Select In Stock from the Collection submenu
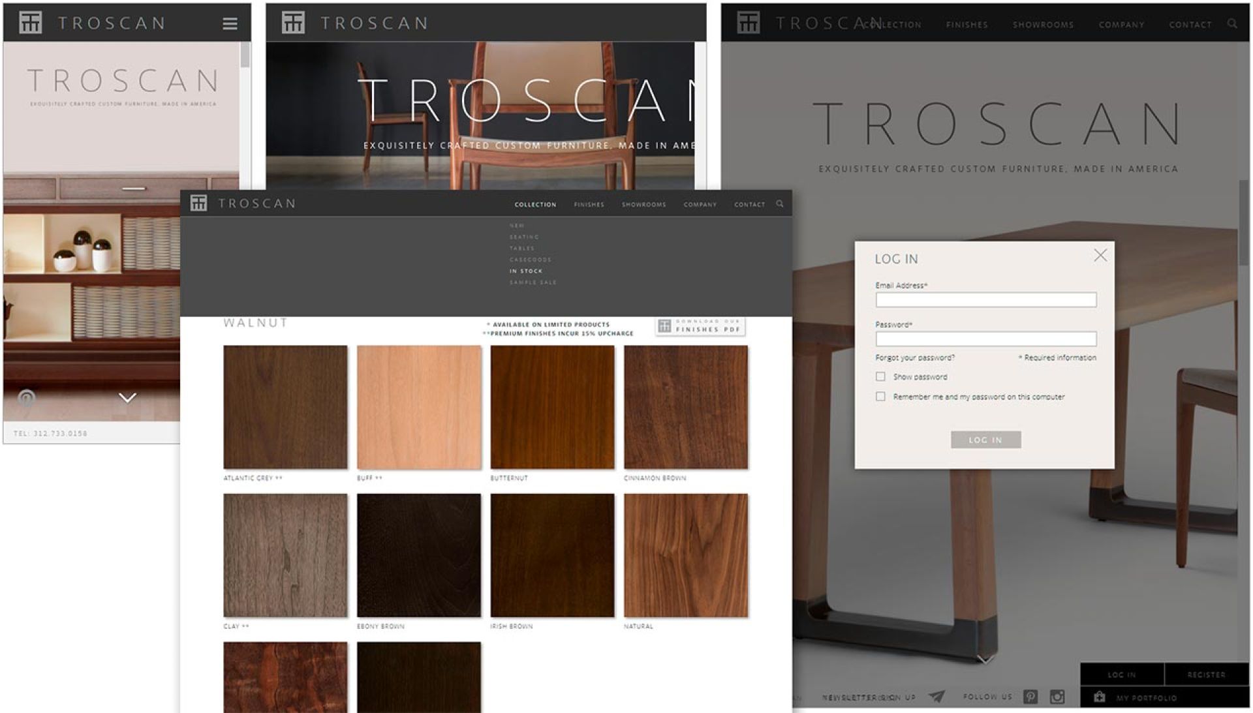 (x=526, y=271)
